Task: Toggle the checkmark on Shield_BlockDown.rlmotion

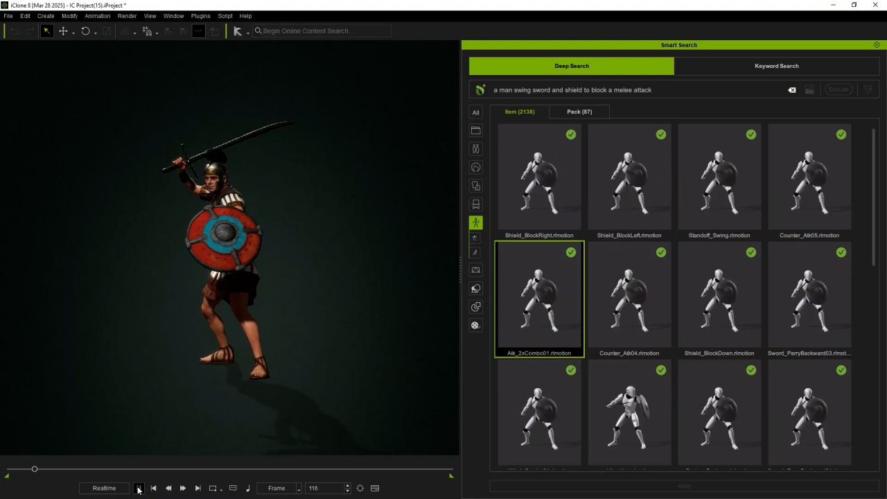Action: pos(750,252)
